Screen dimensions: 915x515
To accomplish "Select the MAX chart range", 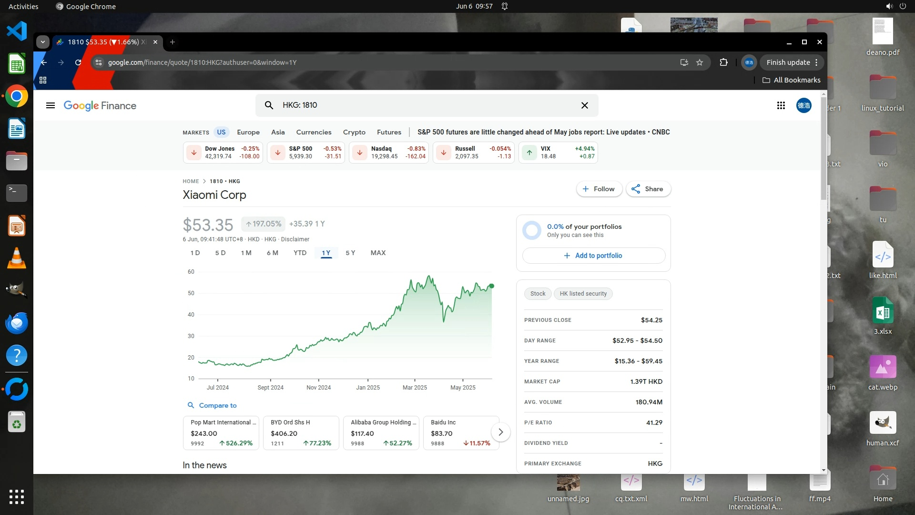I will coord(378,253).
